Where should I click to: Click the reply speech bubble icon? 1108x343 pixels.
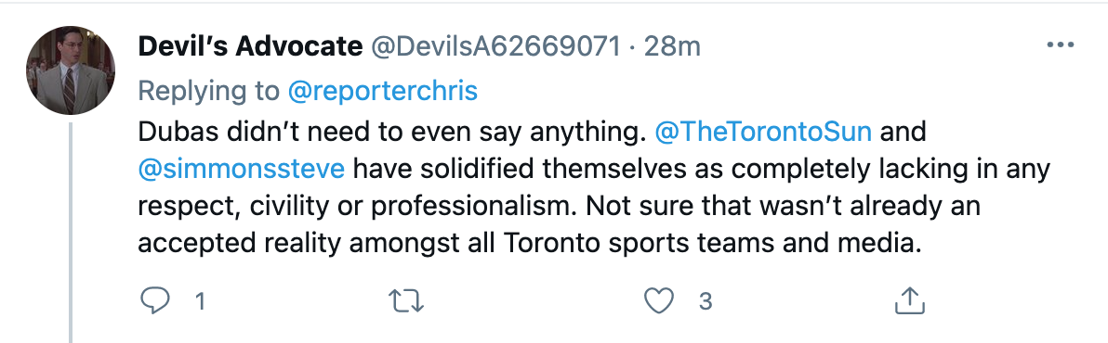[154, 300]
